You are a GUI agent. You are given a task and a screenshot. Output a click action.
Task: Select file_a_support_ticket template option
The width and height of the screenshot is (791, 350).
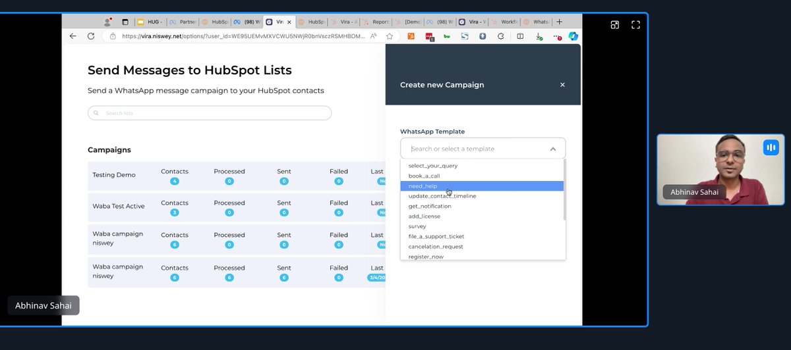482,236
